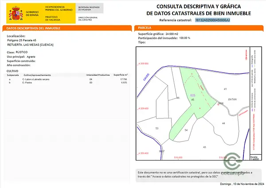Screen dimensions: 266x188
Task: Click 'DIRECCIÓN GENERAL DEL CATASTRO' text
Action: (88, 19)
